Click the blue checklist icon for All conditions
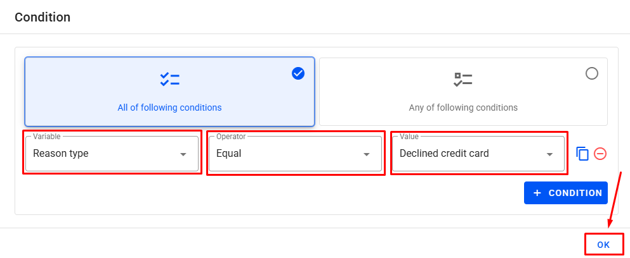This screenshot has height=258, width=630. click(x=169, y=80)
